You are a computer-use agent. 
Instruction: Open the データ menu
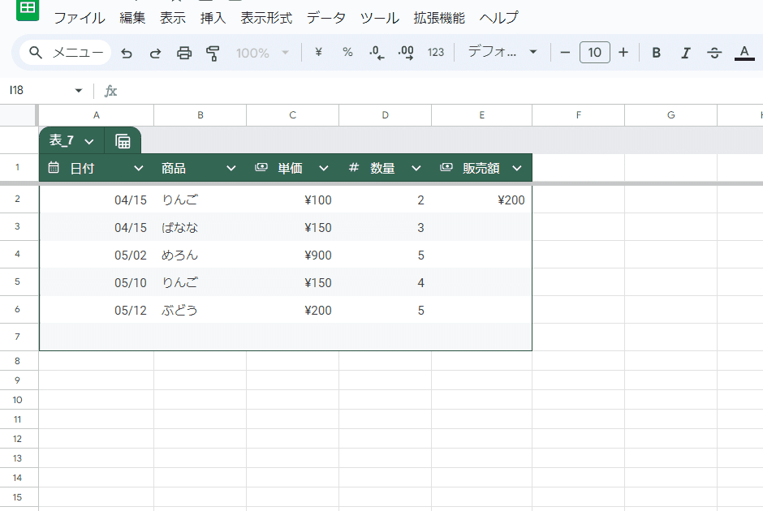coord(326,18)
